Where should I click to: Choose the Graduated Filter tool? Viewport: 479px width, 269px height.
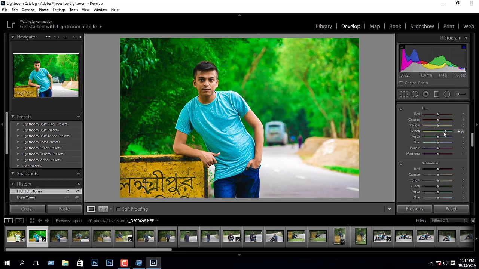[436, 94]
